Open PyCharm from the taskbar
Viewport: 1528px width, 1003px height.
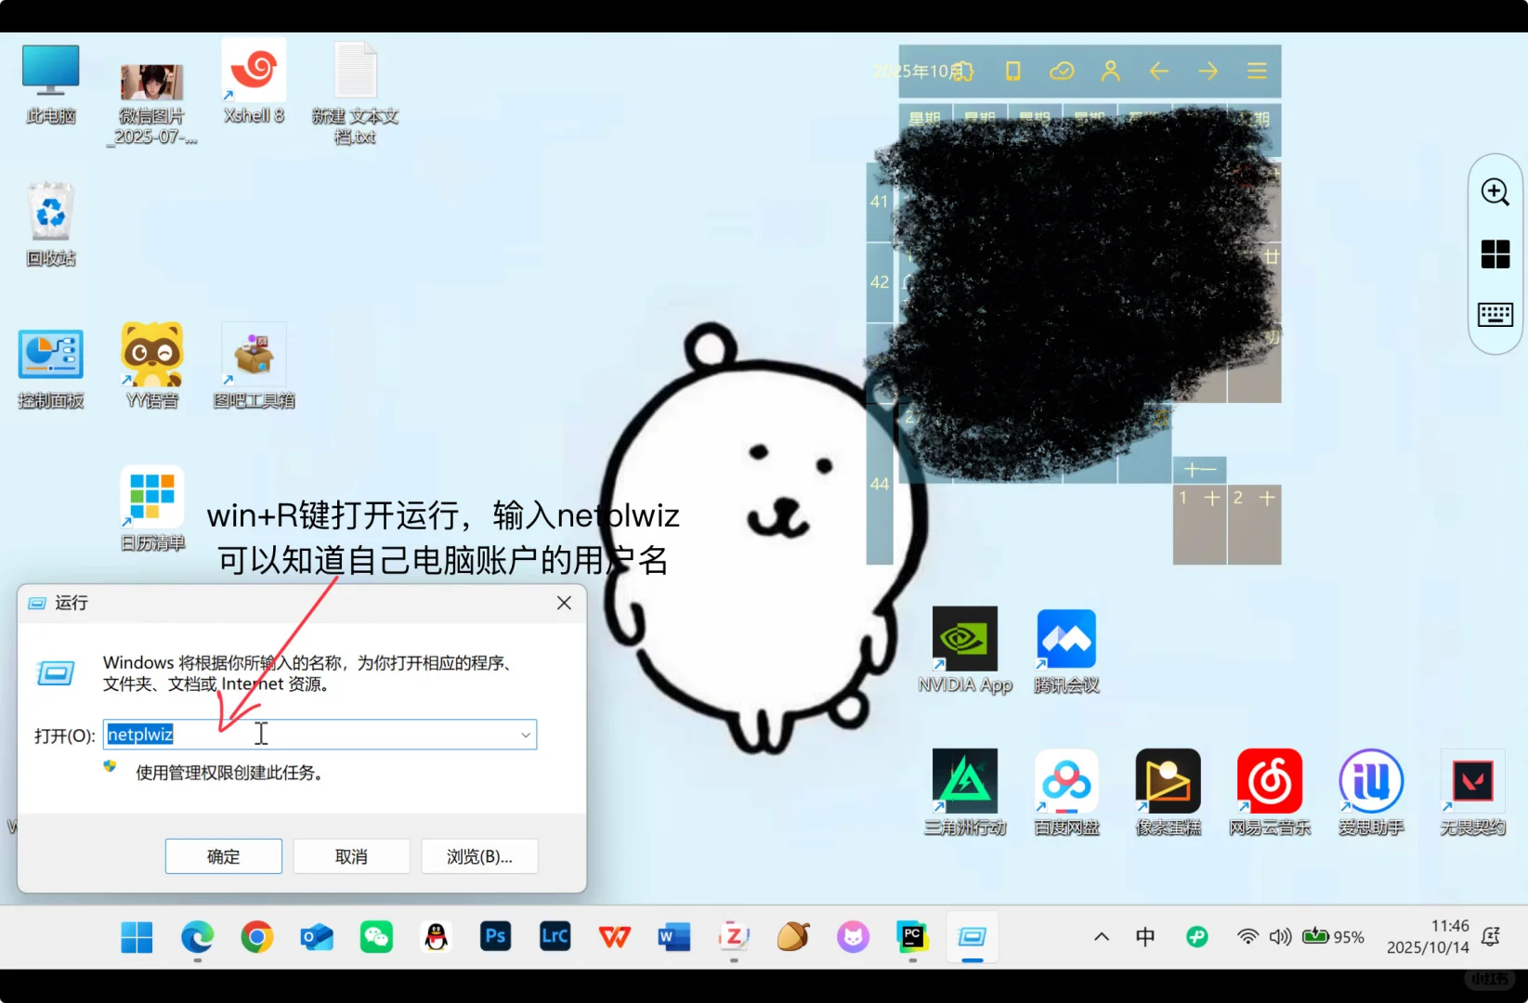(x=912, y=936)
